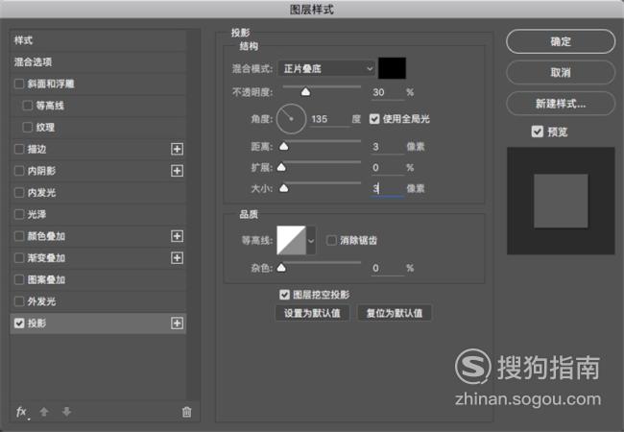The image size is (624, 432).
Task: Open the 等高线 contour picker arrow
Action: point(311,240)
